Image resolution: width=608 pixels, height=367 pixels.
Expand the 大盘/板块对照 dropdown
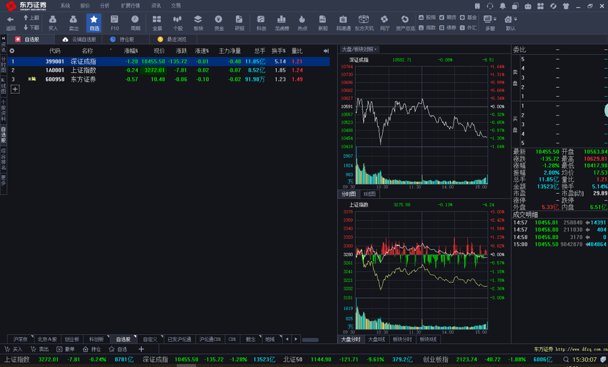[360, 50]
